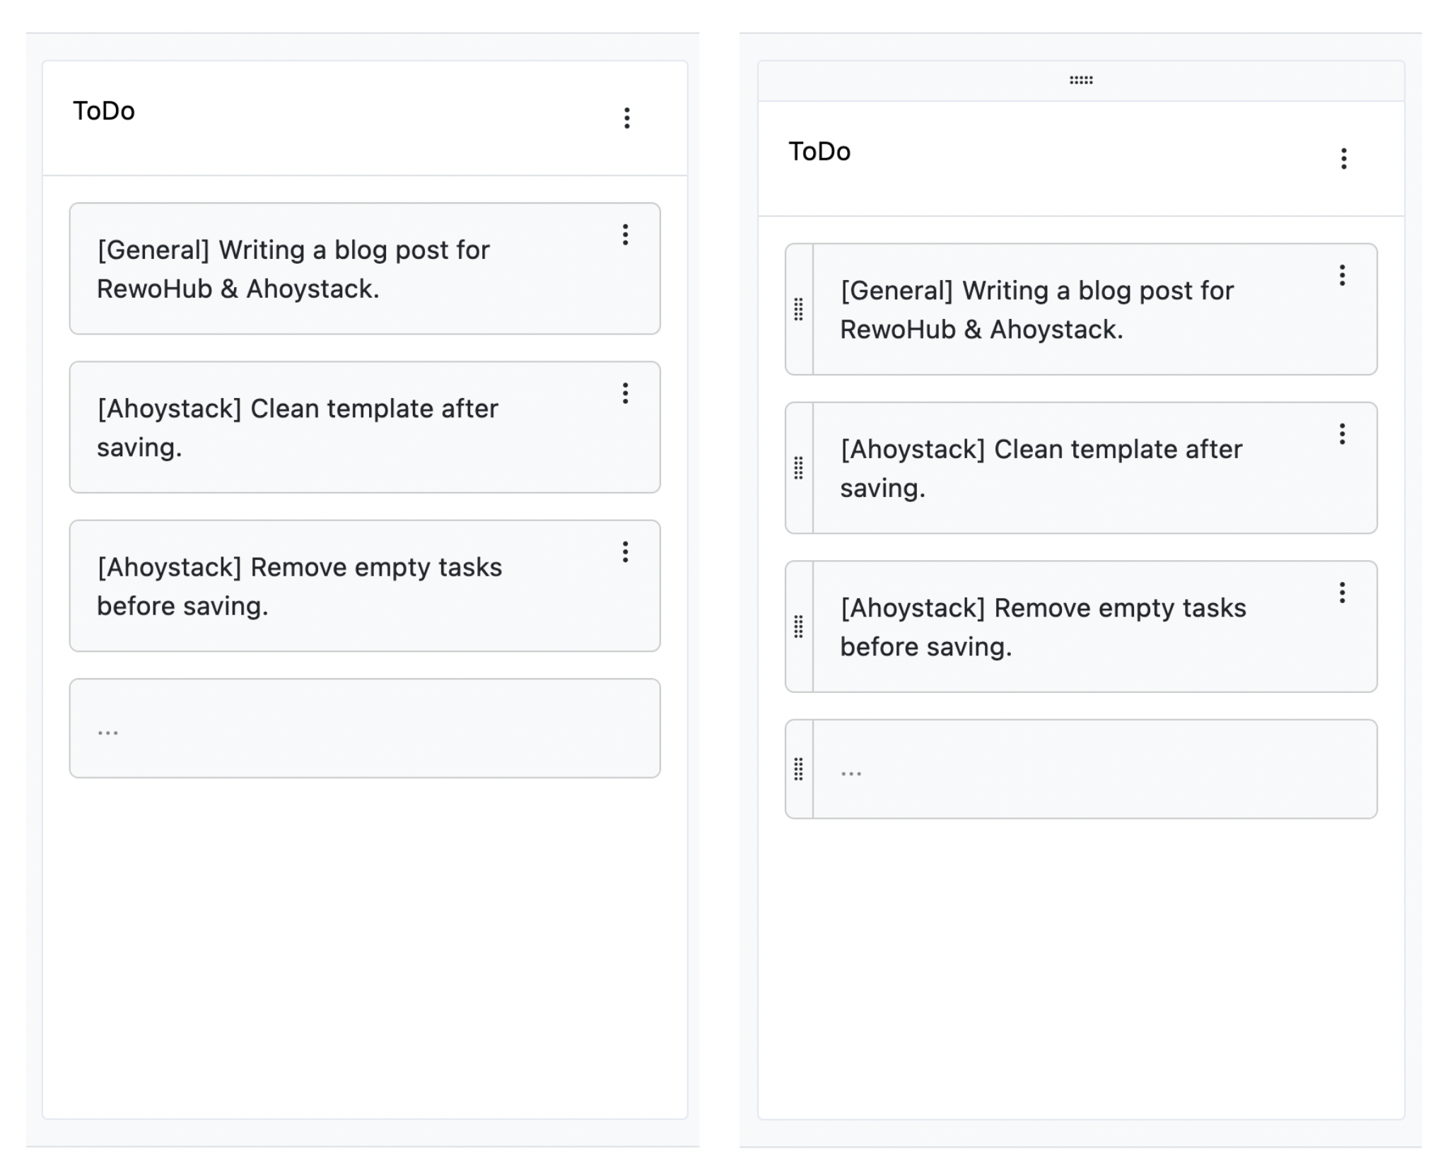1455x1171 pixels.
Task: Click the drag handle on Clean template card
Action: click(x=799, y=467)
